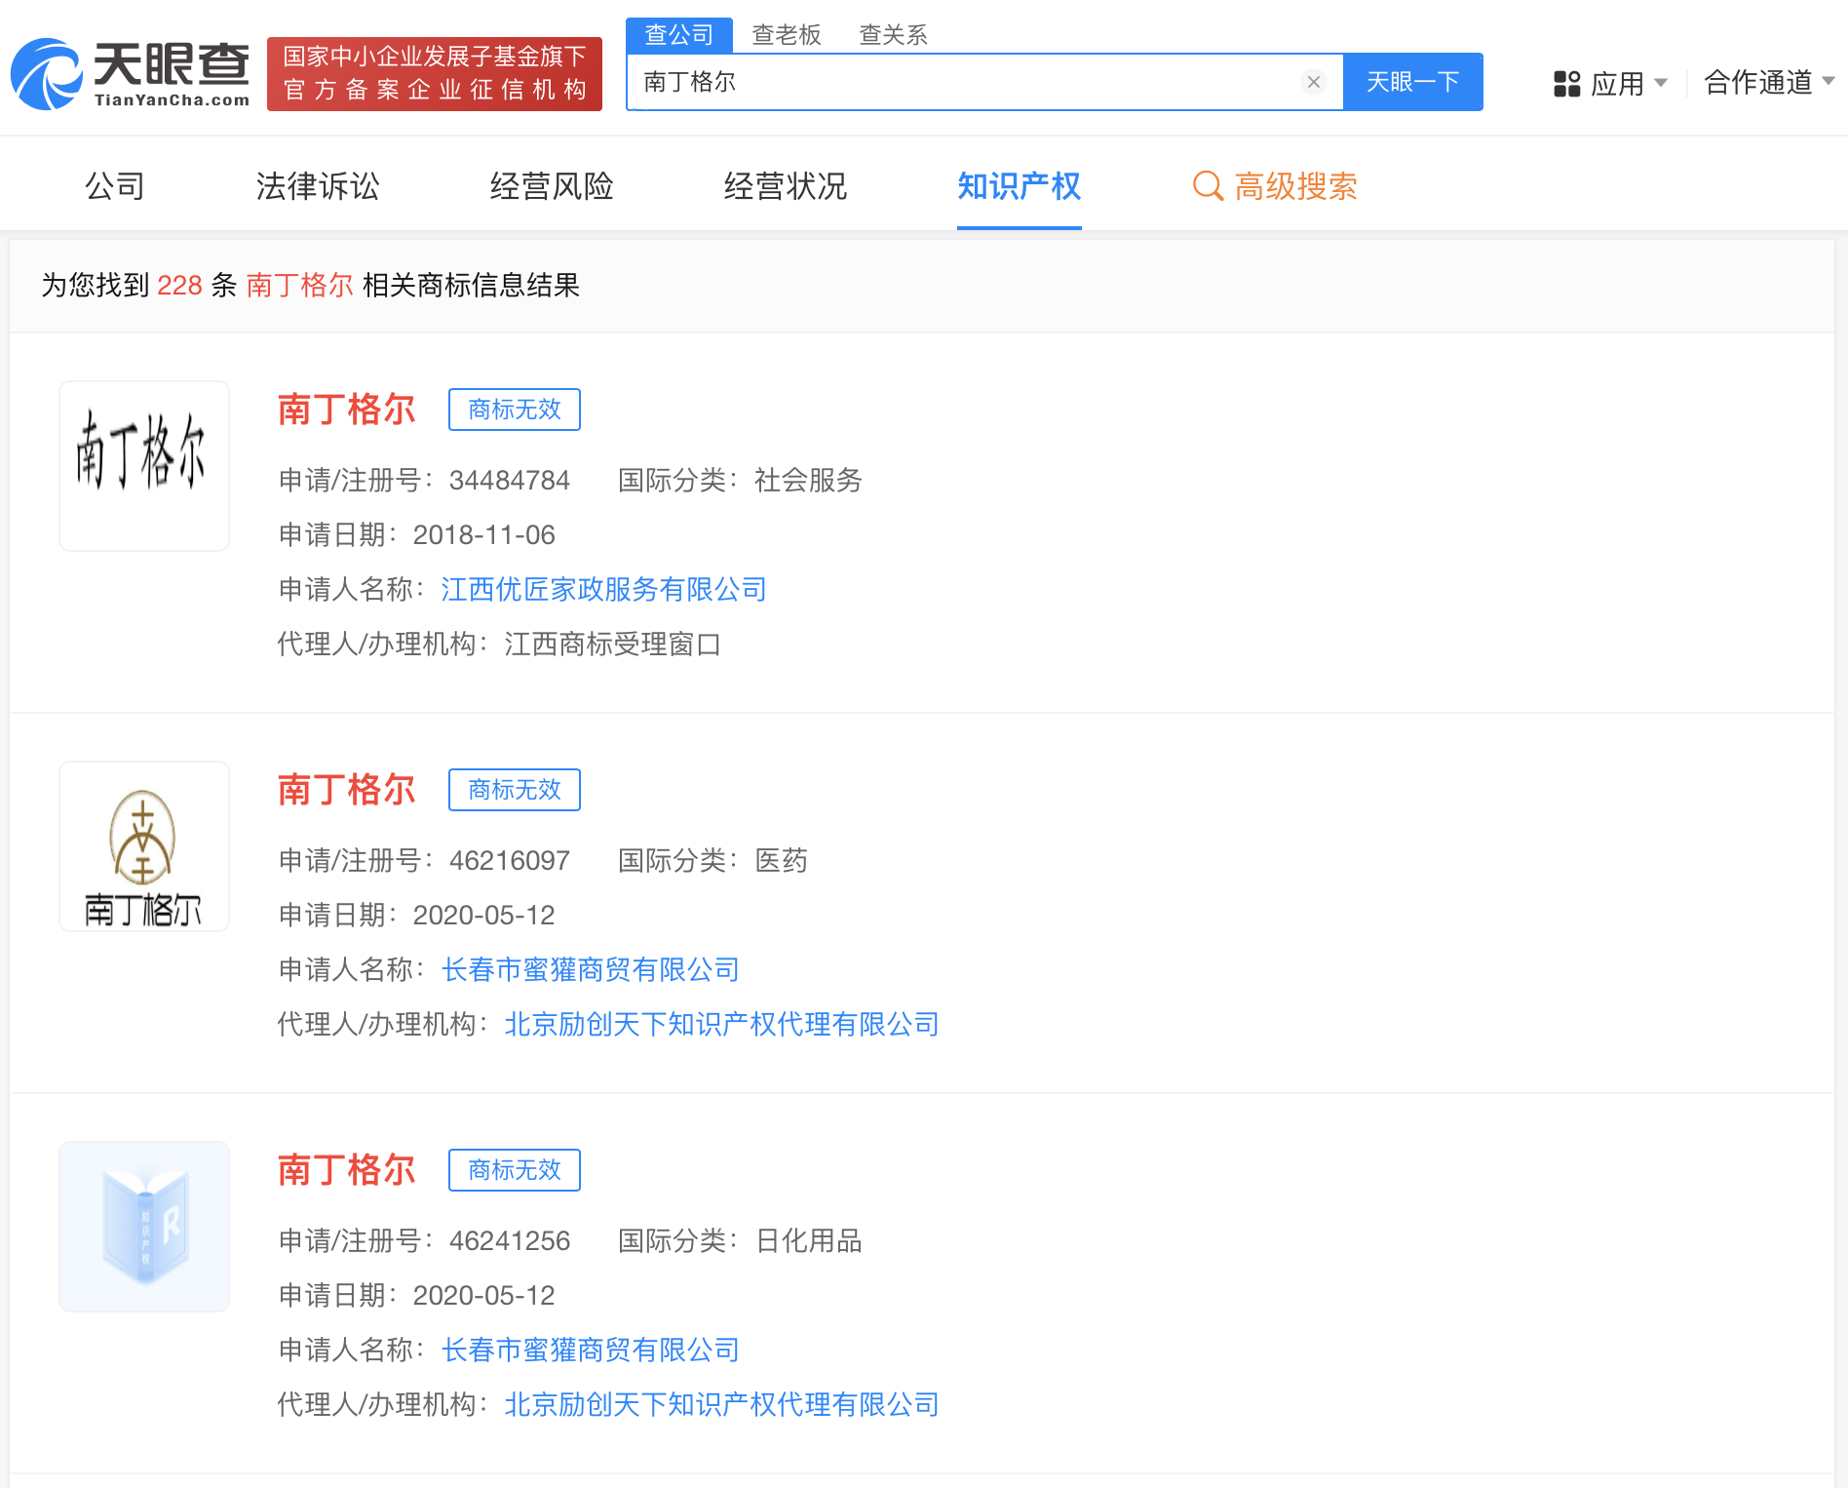
Task: Click the 天眼一下 search button
Action: pos(1413,82)
